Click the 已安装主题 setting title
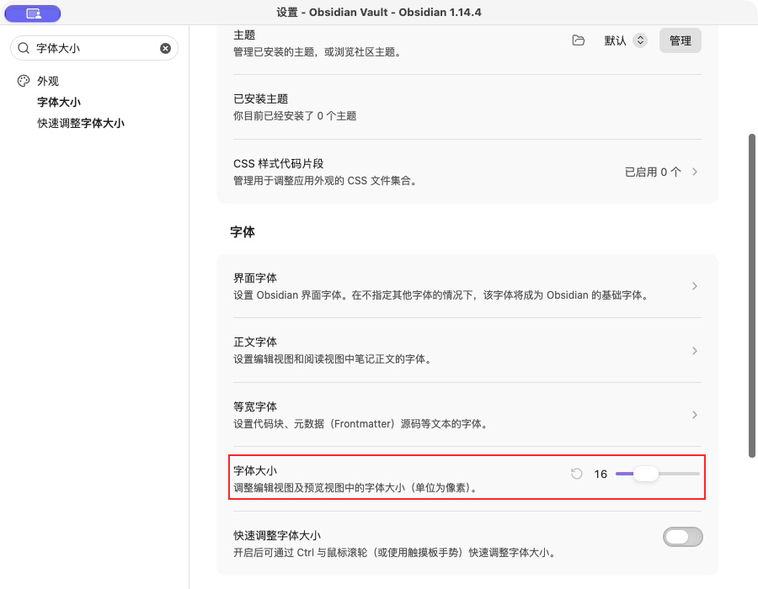Viewport: 758px width, 589px height. click(x=260, y=99)
